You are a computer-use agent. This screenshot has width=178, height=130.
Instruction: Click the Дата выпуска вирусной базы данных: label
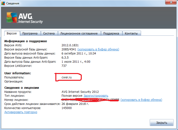(30, 53)
